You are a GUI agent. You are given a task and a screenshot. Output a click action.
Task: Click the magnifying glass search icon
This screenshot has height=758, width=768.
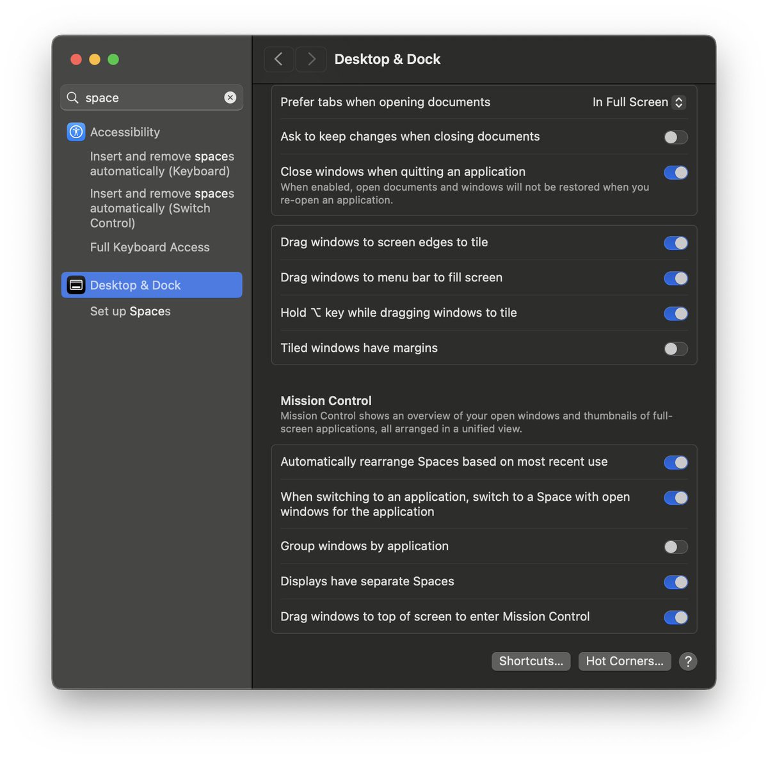[x=73, y=97]
